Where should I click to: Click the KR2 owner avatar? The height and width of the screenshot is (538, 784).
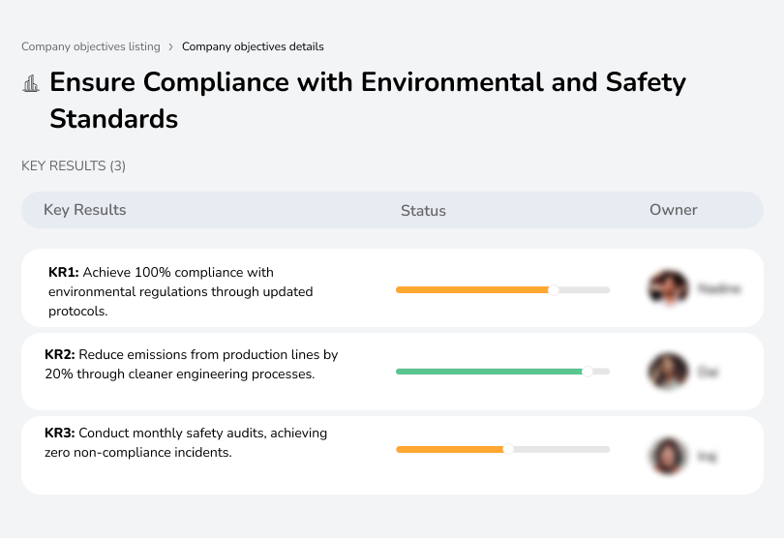(x=668, y=371)
